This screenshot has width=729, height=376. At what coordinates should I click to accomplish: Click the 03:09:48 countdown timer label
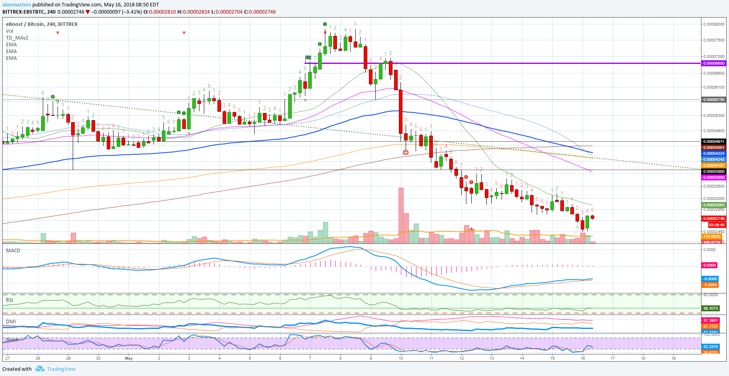(x=717, y=225)
